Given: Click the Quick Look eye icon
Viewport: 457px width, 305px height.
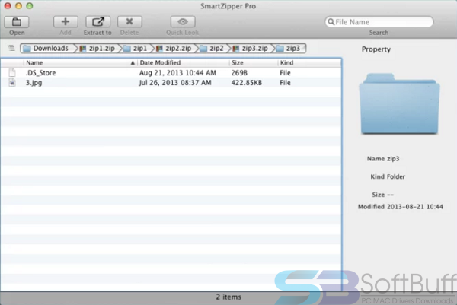Looking at the screenshot, I should (x=183, y=21).
